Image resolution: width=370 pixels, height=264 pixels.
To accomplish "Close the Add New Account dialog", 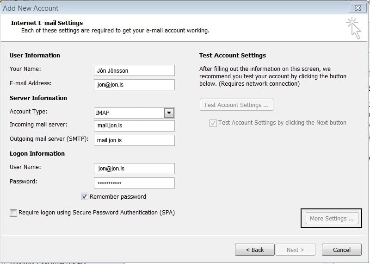I will 358,8.
